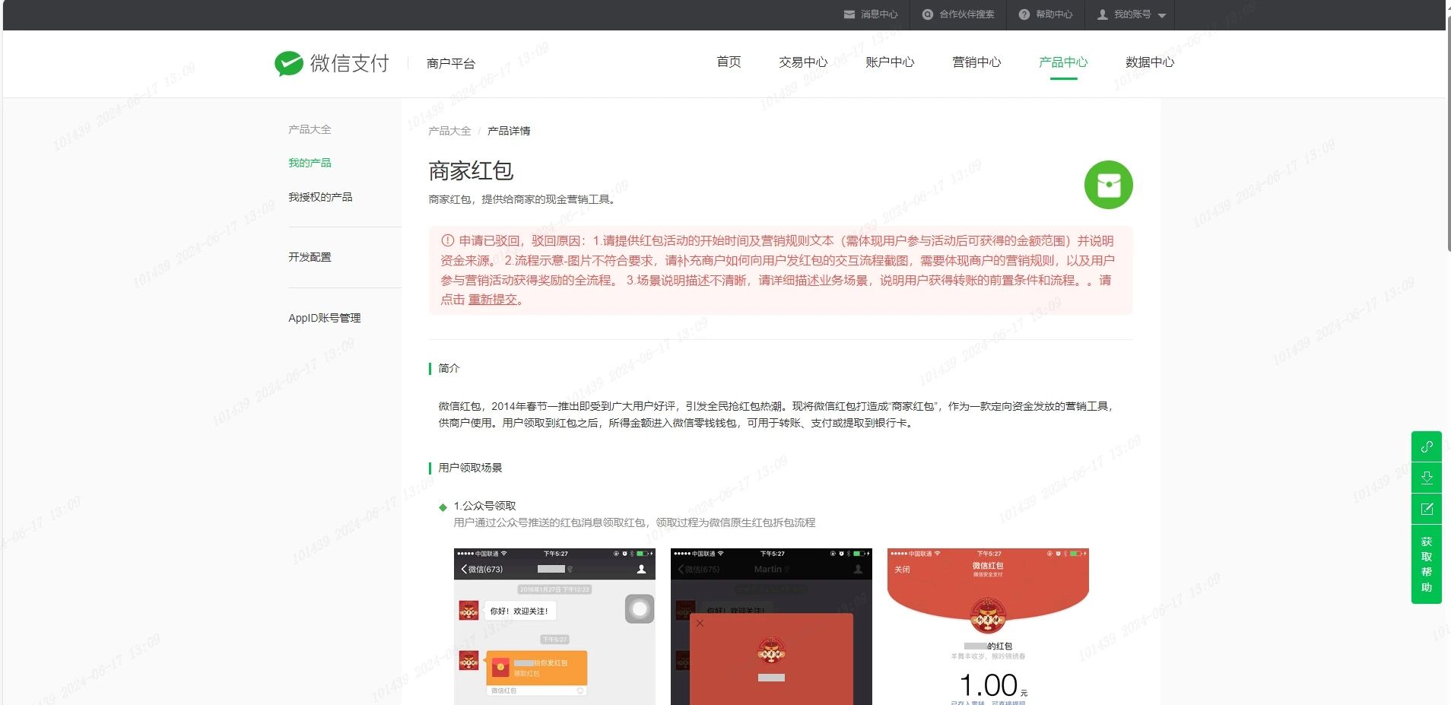Expand the 我的账号 account dropdown
The image size is (1451, 705).
click(1132, 14)
